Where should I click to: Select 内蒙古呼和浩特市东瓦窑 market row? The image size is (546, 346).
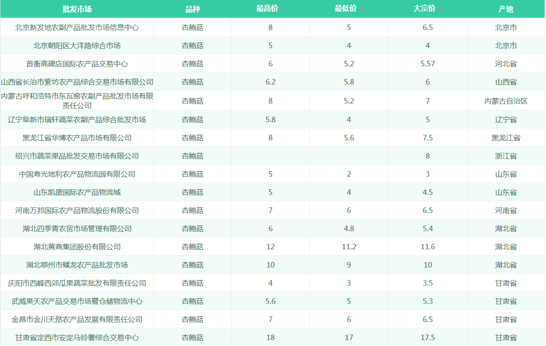[x=77, y=101]
